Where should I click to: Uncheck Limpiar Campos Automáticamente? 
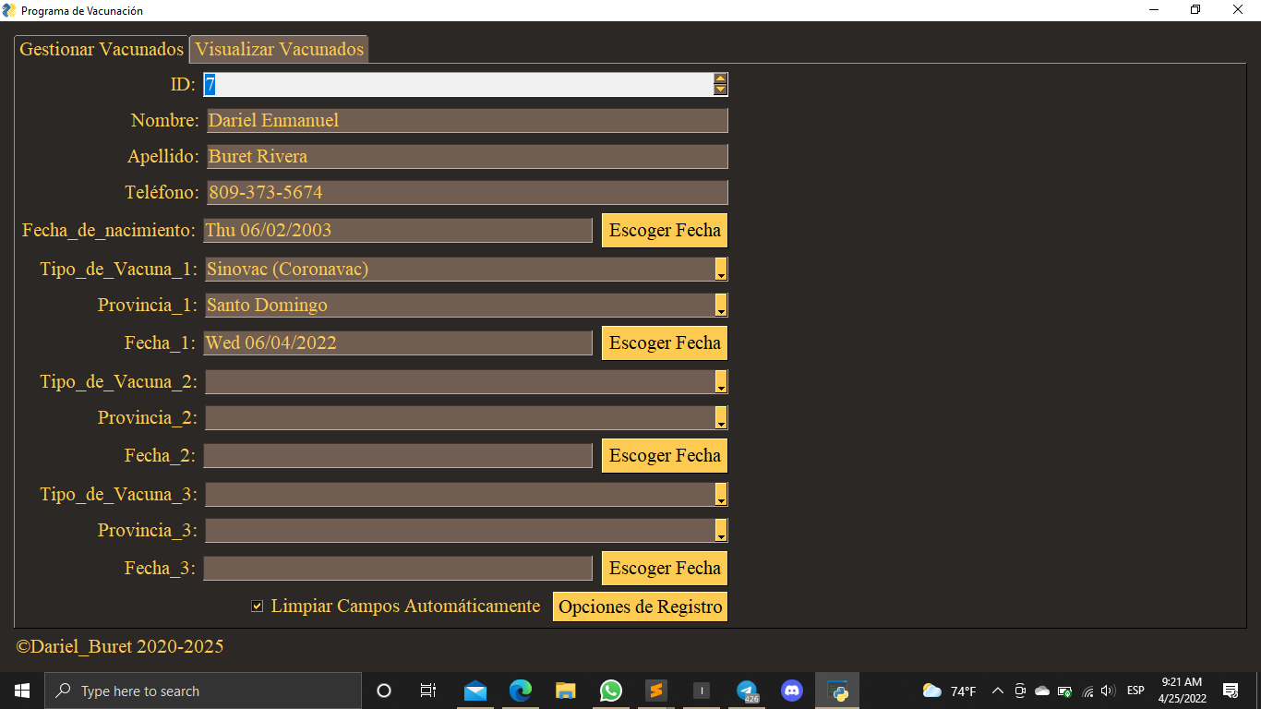(x=256, y=606)
